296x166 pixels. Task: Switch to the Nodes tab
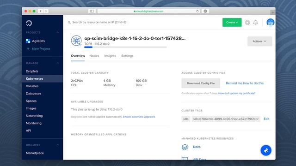point(94,56)
